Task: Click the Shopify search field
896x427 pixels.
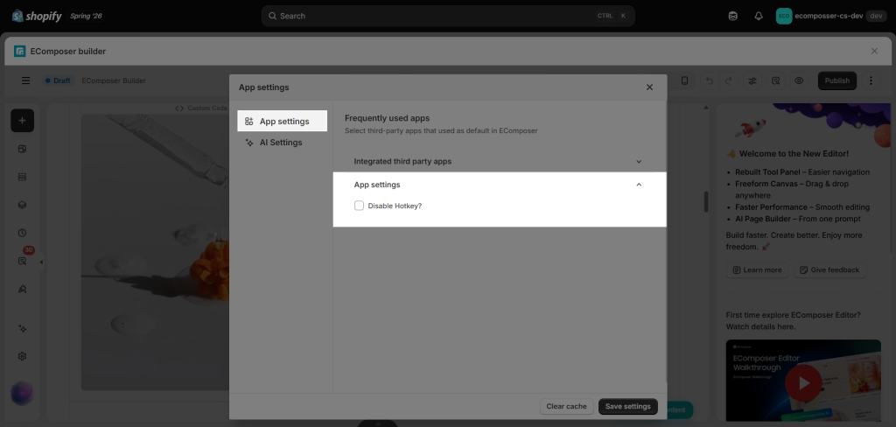Action: 448,16
